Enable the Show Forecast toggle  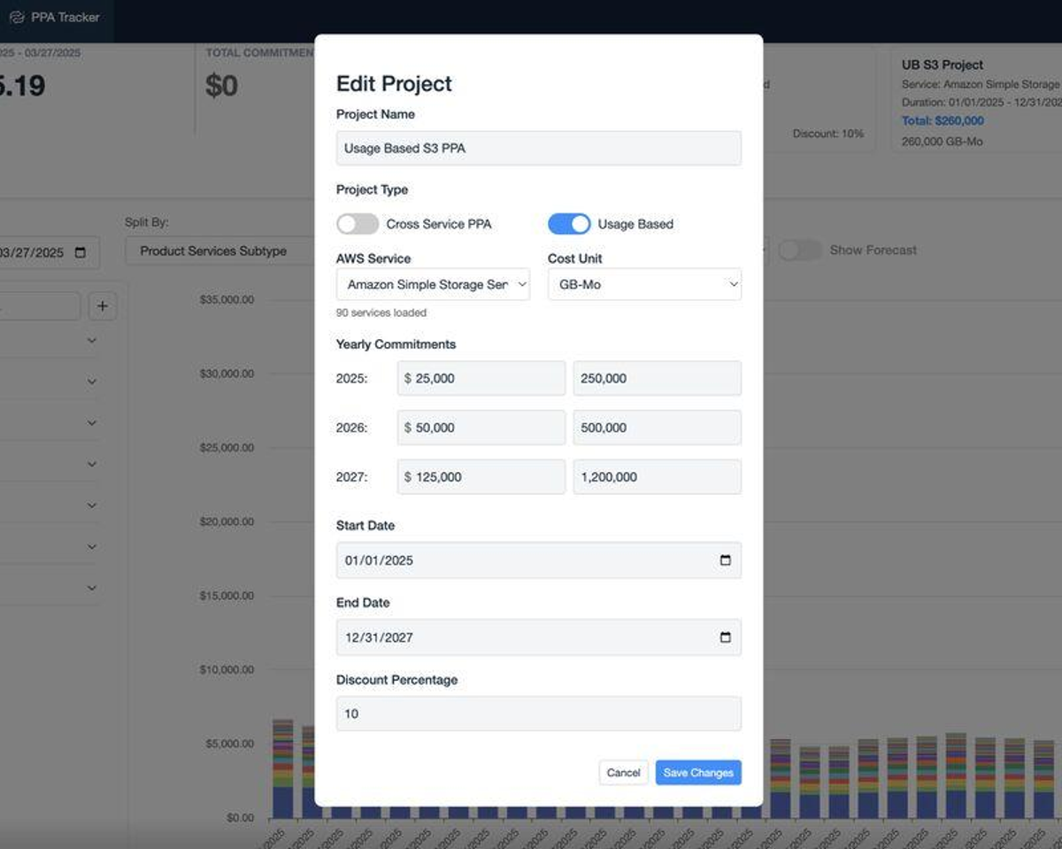[800, 251]
